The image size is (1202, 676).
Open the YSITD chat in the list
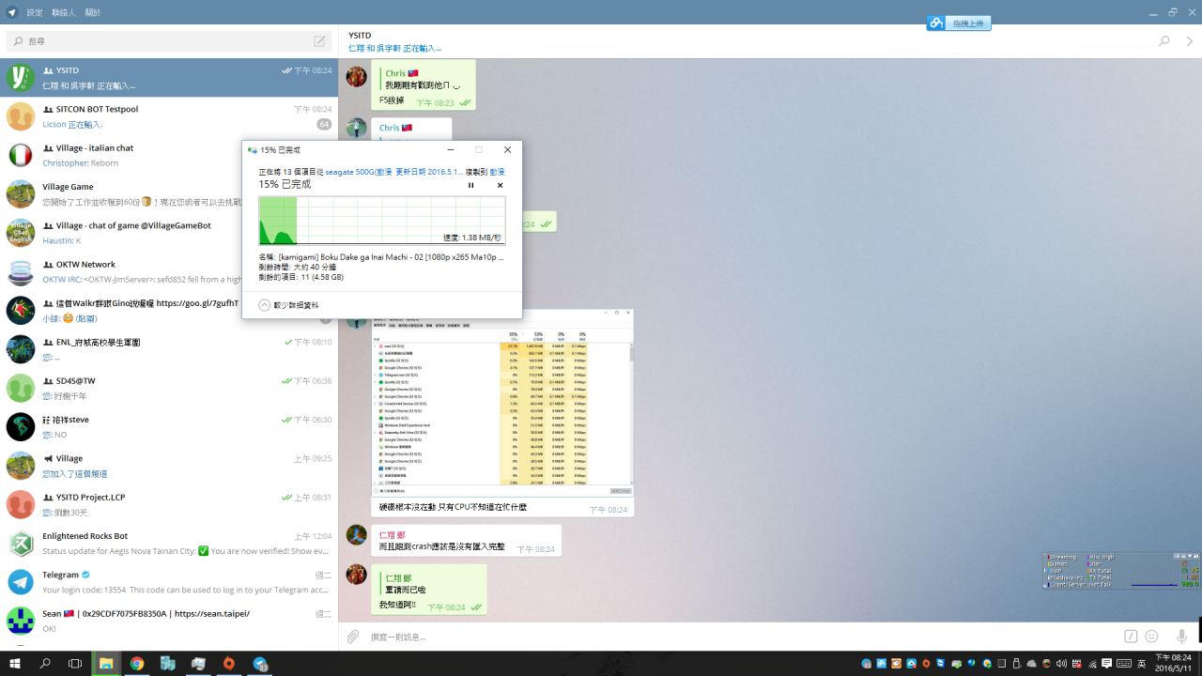coord(169,78)
